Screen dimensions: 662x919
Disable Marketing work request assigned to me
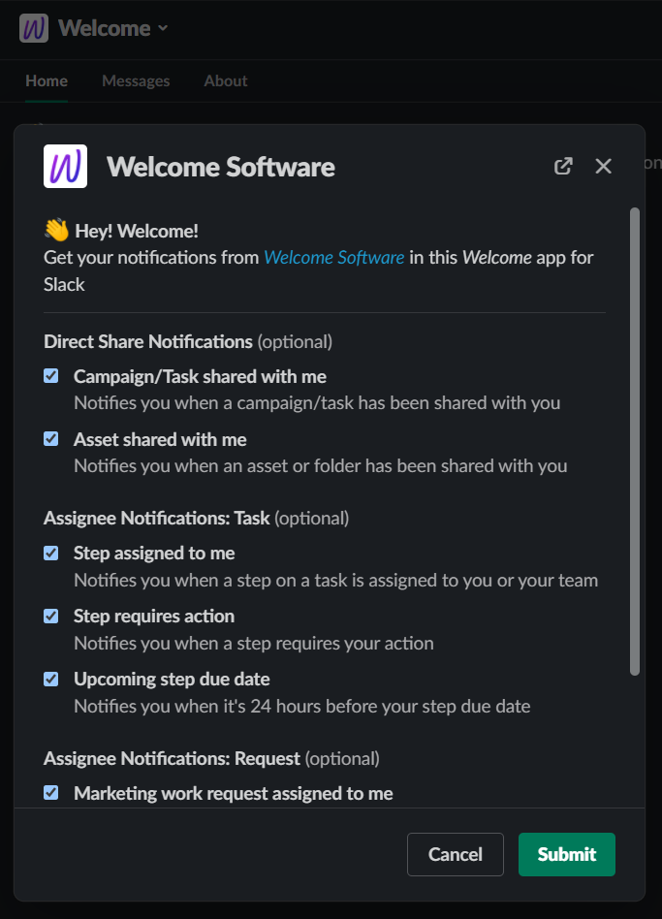coord(50,792)
